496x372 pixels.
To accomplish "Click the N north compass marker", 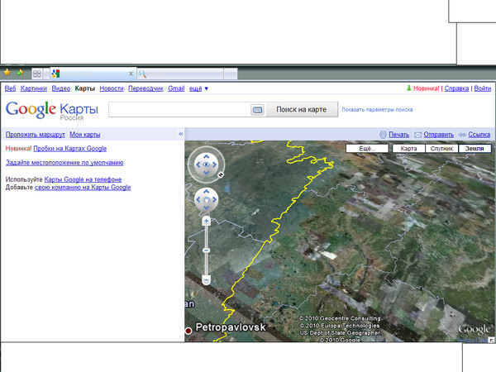I will [x=221, y=174].
